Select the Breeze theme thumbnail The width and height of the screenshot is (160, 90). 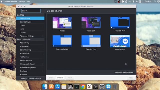[62, 23]
